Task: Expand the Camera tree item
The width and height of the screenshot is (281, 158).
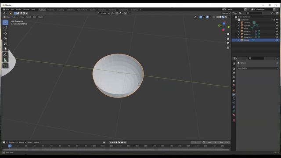Action: tap(239, 23)
